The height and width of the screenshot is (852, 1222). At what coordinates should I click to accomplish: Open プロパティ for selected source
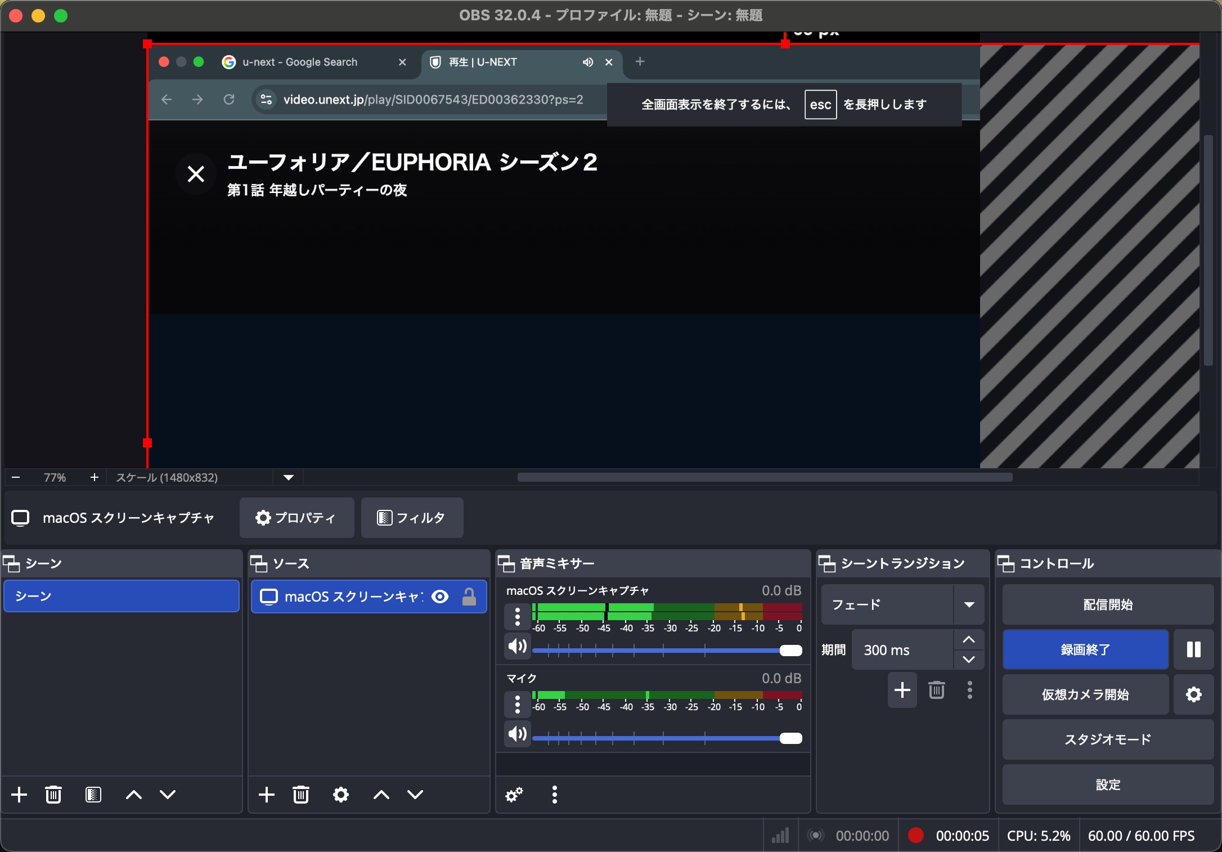tap(296, 518)
